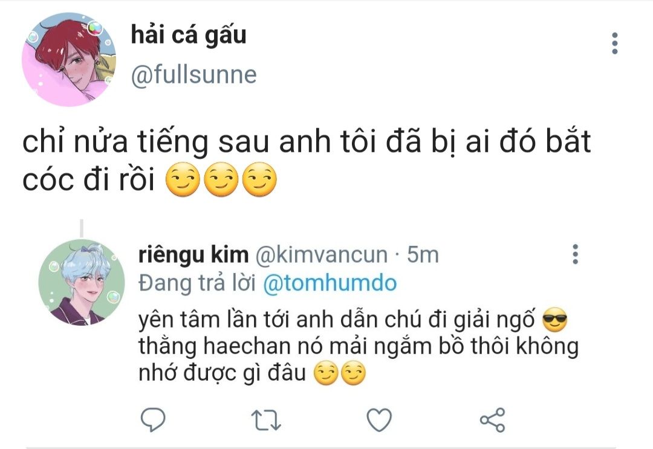Click the reply speech bubble icon

(153, 419)
